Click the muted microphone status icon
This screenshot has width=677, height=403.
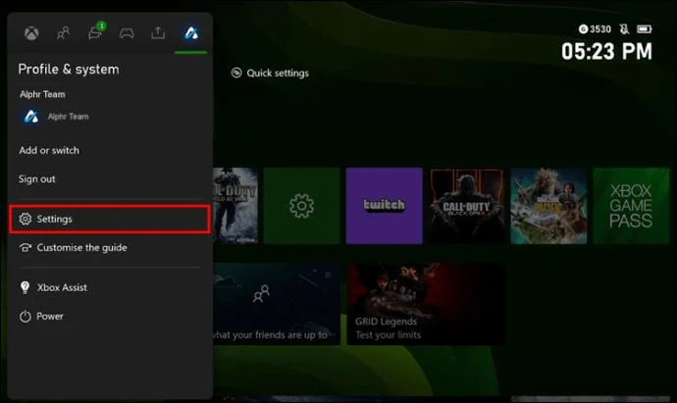[x=624, y=28]
